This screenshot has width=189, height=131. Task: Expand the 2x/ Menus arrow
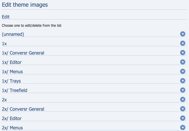pos(183,128)
